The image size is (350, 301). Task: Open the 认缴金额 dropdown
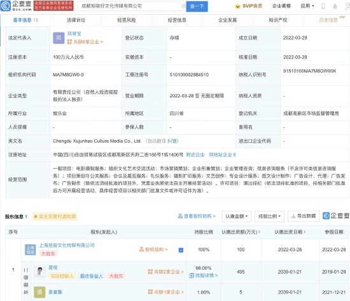coord(236,216)
